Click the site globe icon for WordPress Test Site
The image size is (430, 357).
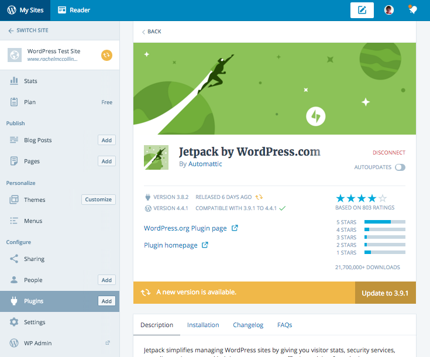pos(15,55)
